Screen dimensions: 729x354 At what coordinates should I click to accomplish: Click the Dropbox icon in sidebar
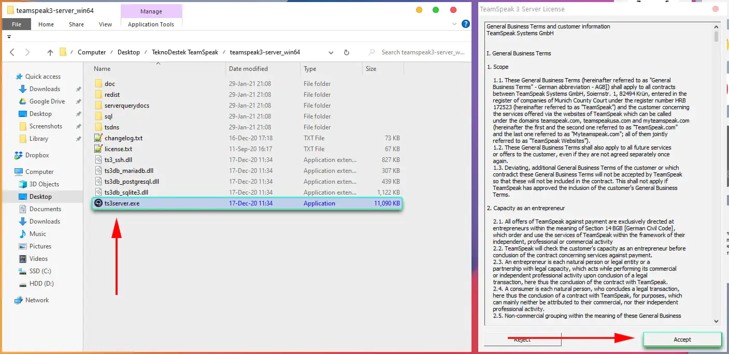(19, 155)
